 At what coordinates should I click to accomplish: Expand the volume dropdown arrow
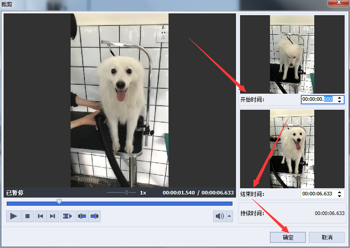tap(230, 216)
